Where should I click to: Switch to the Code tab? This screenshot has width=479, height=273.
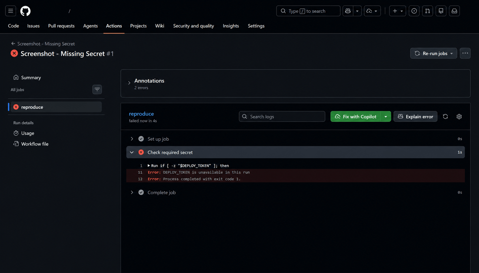coord(14,26)
